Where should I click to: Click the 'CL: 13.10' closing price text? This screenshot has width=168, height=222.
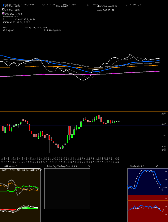click(62, 6)
